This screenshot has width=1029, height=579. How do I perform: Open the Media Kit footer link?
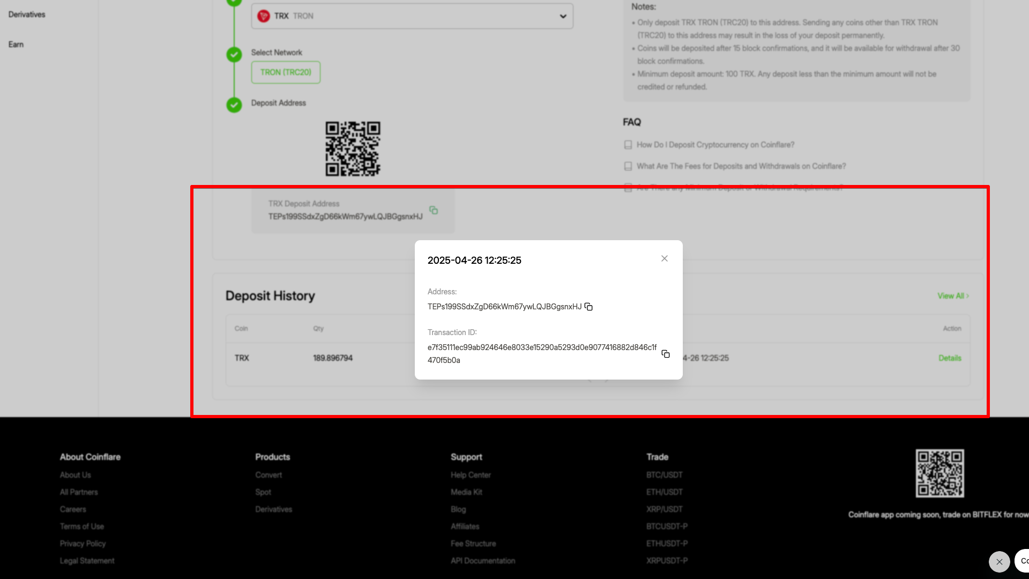coord(467,492)
